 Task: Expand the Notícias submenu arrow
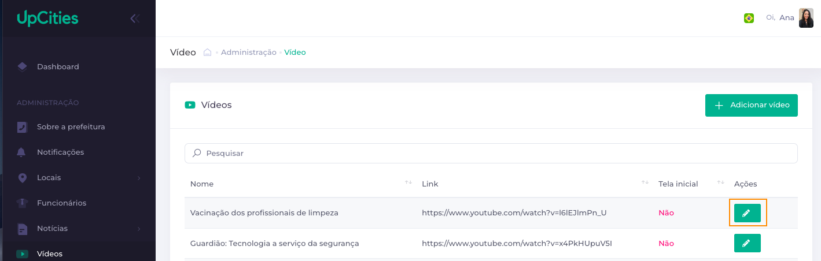(139, 229)
